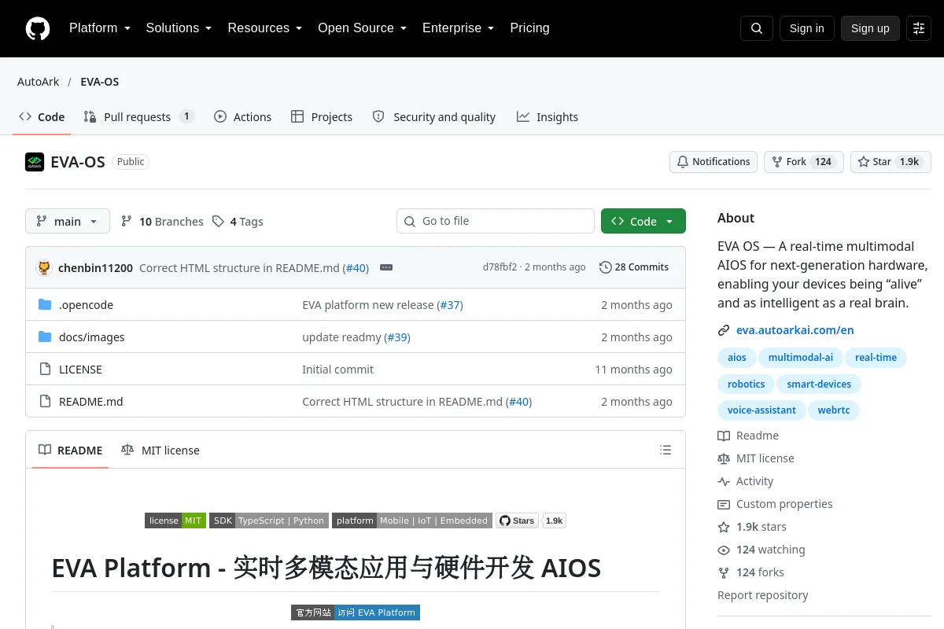Click the multimodal-ai topic tag
The width and height of the screenshot is (944, 629).
click(x=801, y=358)
